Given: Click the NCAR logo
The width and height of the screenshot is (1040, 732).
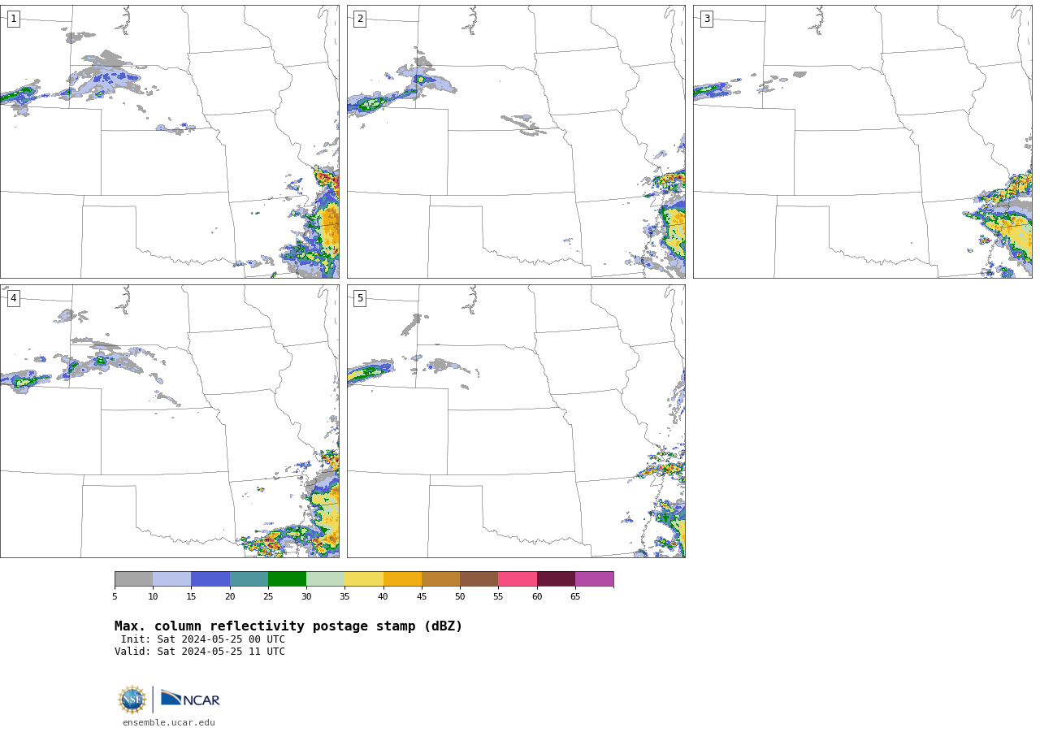Looking at the screenshot, I should point(190,699).
